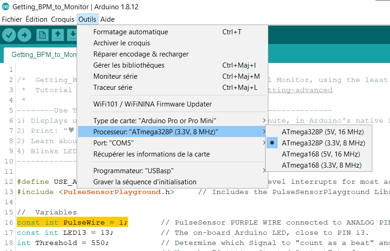This screenshot has height=251, width=390.
Task: Open the Aide menu
Action: [x=107, y=19]
